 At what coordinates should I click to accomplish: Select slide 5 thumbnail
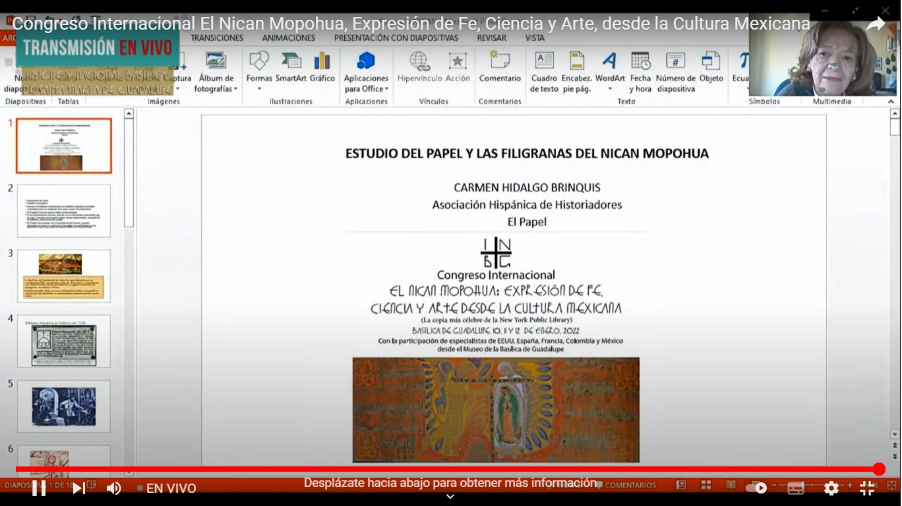64,407
